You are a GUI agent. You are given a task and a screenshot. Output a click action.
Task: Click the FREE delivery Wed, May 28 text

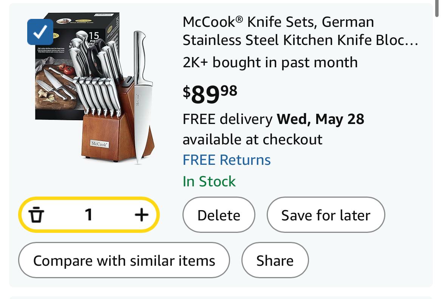pyautogui.click(x=273, y=119)
